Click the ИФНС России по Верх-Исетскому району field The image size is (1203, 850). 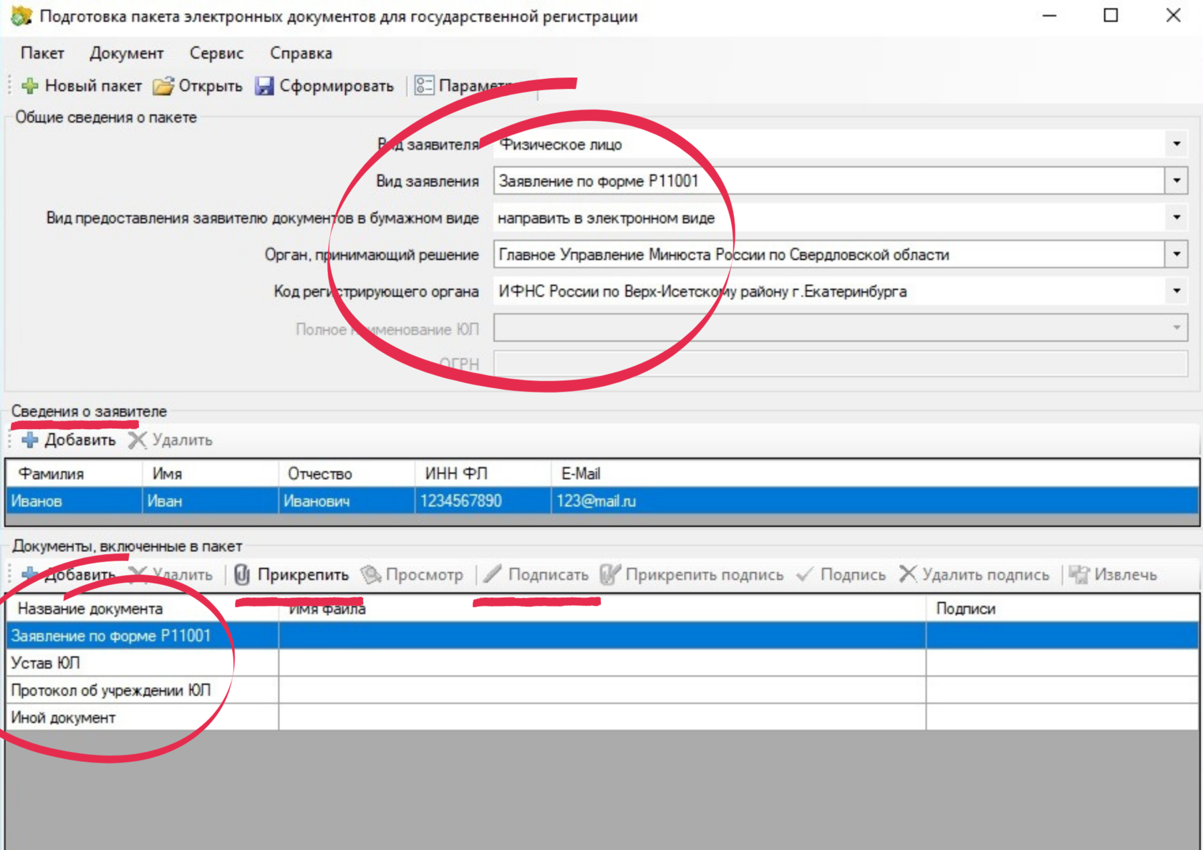tap(840, 291)
